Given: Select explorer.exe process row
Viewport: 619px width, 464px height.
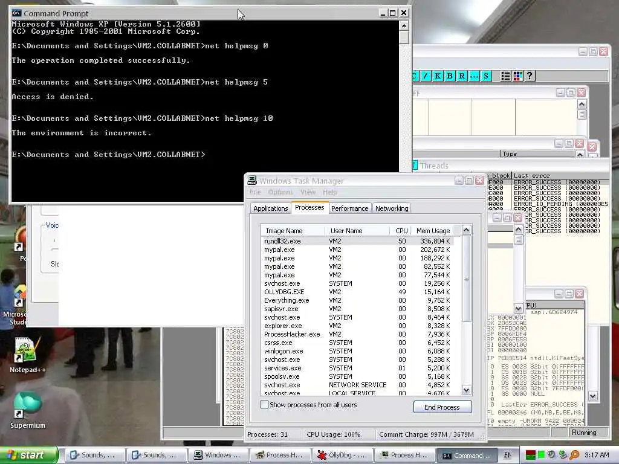Looking at the screenshot, I should click(357, 326).
